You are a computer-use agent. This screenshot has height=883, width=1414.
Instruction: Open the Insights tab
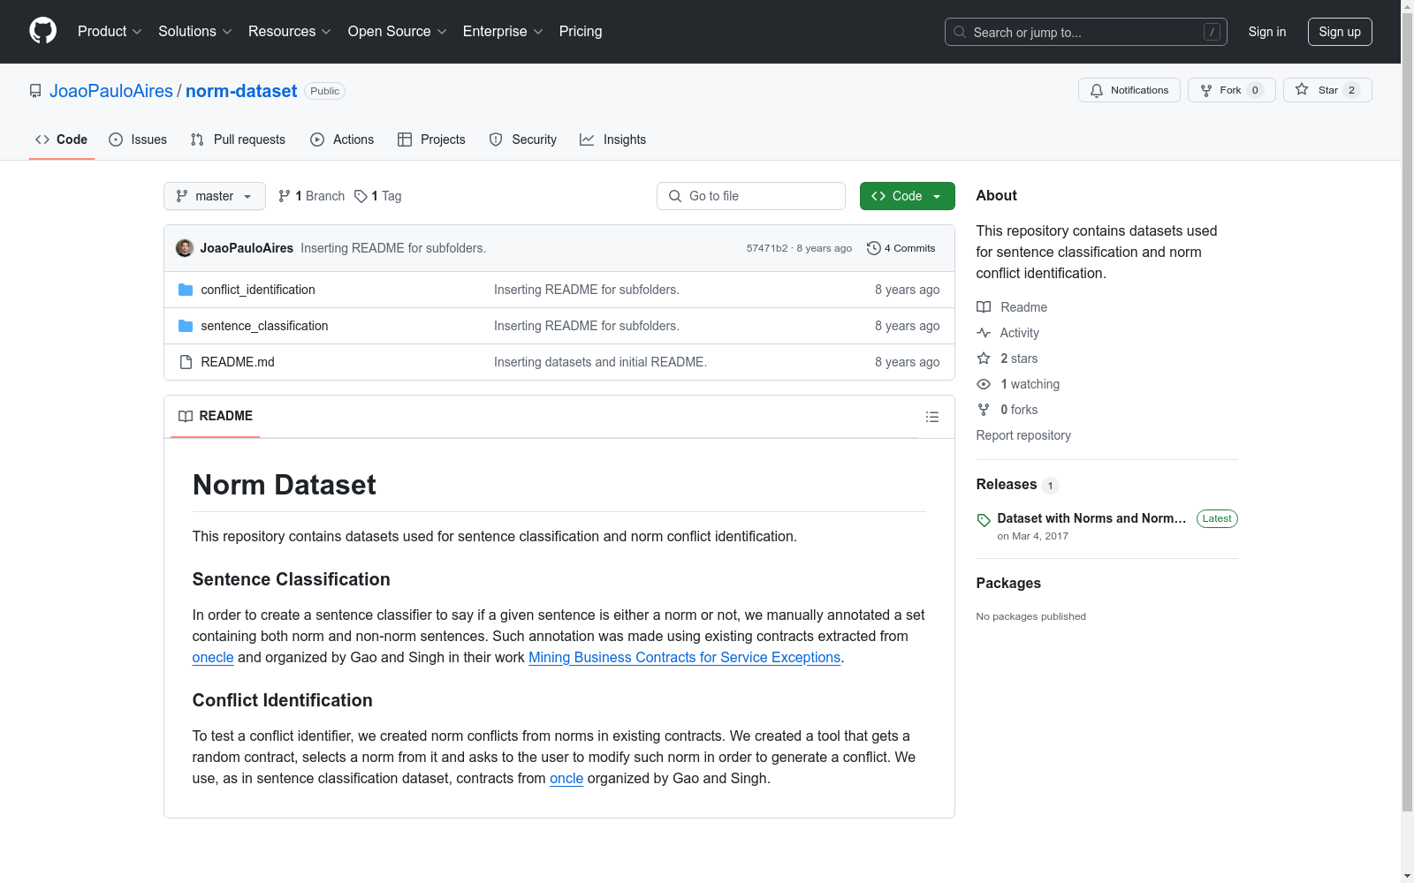(x=613, y=140)
